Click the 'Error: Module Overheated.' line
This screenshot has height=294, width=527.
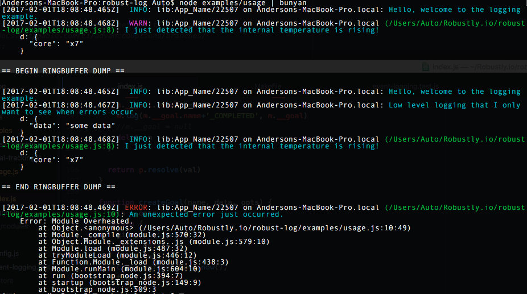click(x=77, y=221)
